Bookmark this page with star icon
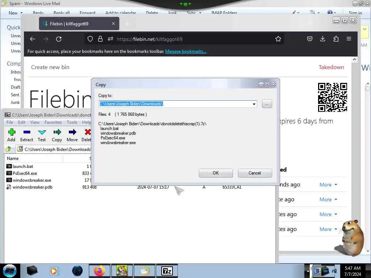The height and width of the screenshot is (278, 371). click(278, 39)
